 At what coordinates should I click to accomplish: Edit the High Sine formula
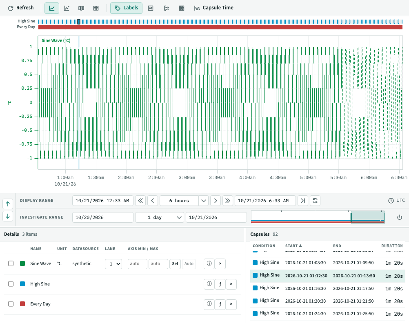[x=220, y=284]
